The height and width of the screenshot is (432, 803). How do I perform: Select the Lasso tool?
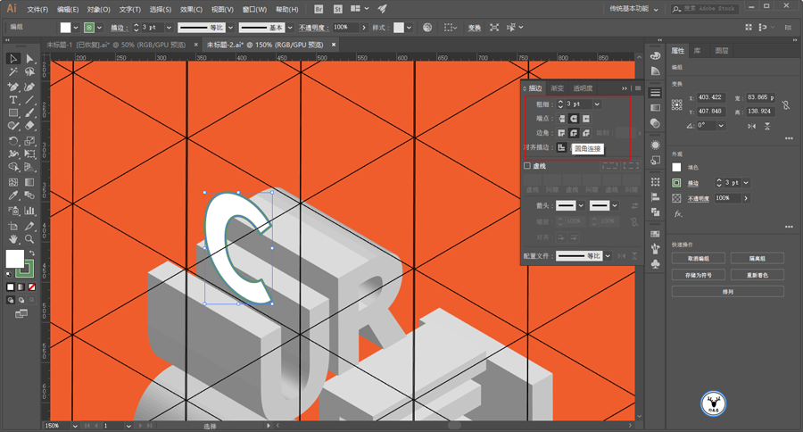click(x=29, y=72)
